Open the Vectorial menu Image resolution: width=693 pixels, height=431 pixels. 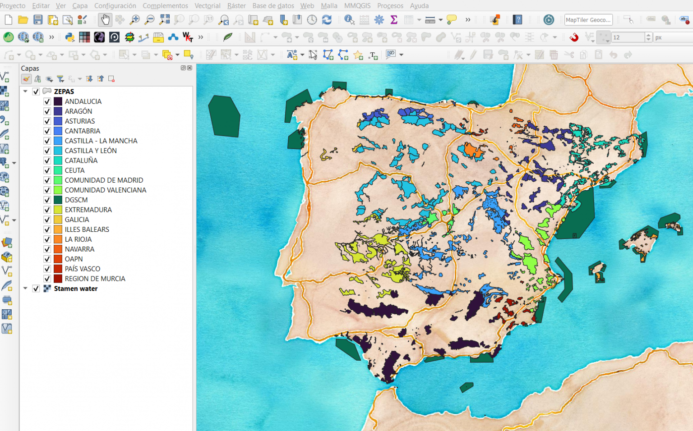pyautogui.click(x=208, y=6)
